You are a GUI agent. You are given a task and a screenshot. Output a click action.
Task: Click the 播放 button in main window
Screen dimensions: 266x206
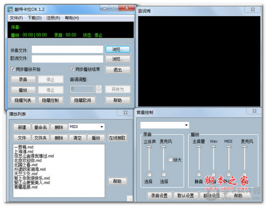(x=23, y=90)
